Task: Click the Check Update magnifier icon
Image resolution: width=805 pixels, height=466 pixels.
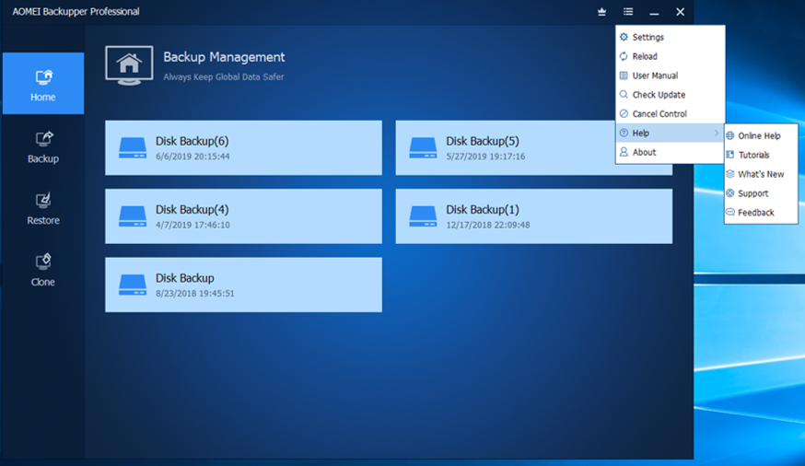Action: point(624,95)
